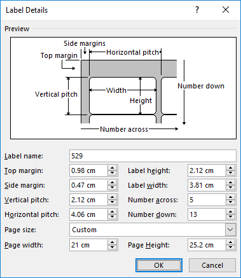Decrease Page Height with down arrow
This screenshot has width=241, height=278.
point(230,248)
